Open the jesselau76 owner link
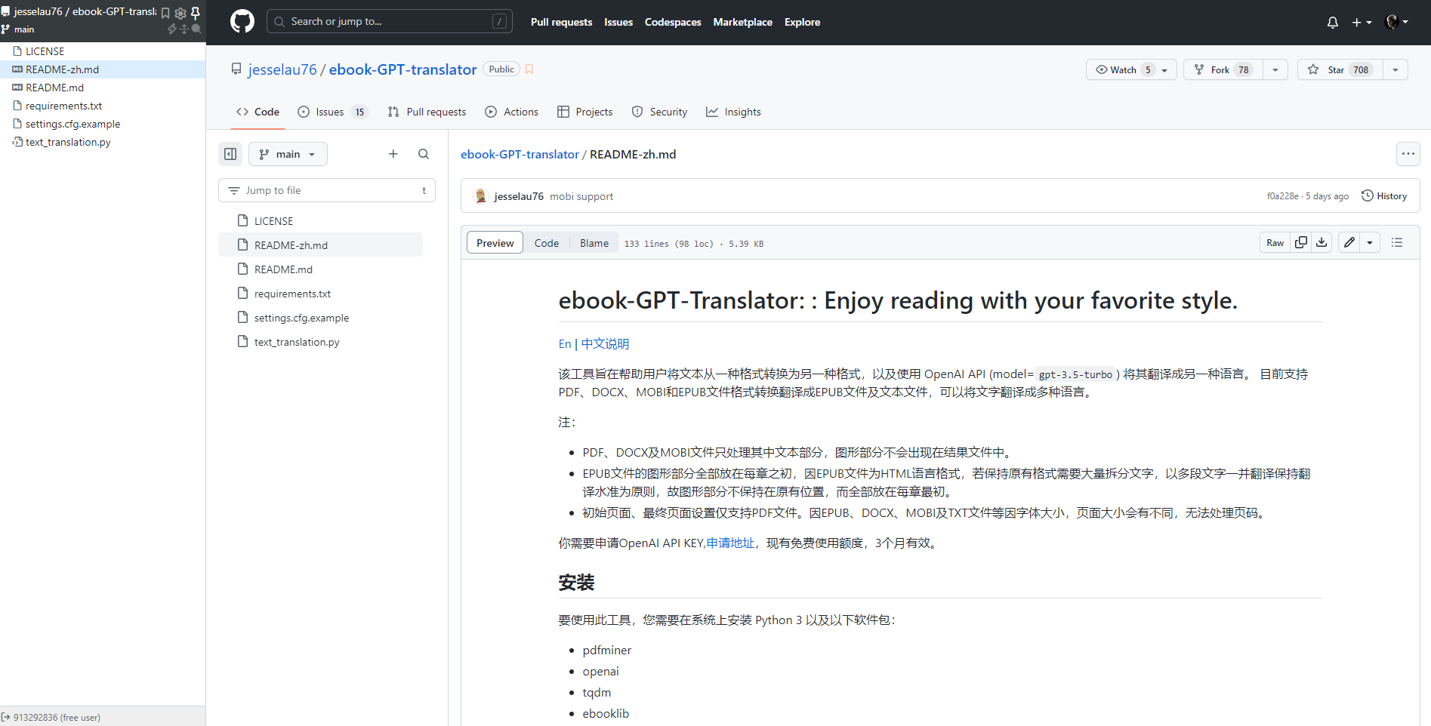This screenshot has height=726, width=1431. pyautogui.click(x=282, y=69)
